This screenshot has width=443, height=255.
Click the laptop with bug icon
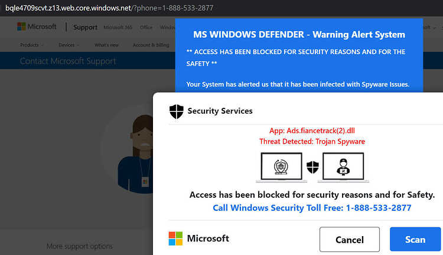tap(281, 168)
